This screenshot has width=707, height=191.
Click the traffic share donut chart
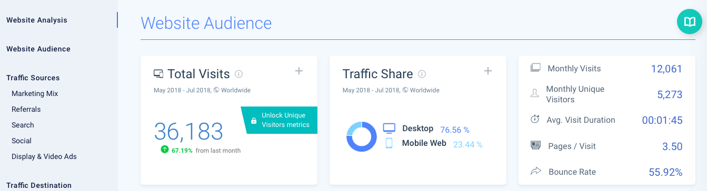[x=362, y=136]
